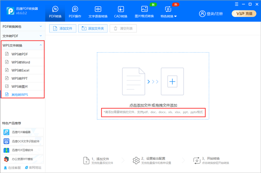Open the PDF转换 tab
This screenshot has height=173, width=261.
55,12
